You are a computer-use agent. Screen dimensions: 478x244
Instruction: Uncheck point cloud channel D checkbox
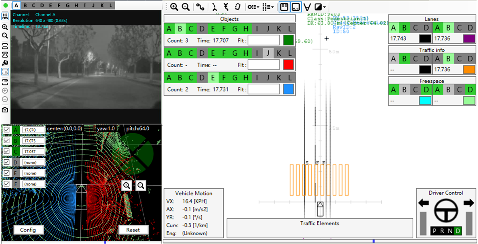(x=7, y=162)
